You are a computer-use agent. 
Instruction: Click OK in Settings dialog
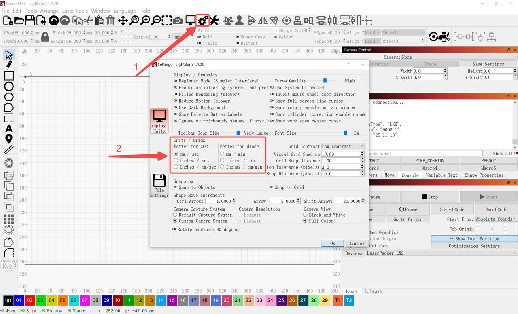pyautogui.click(x=333, y=243)
